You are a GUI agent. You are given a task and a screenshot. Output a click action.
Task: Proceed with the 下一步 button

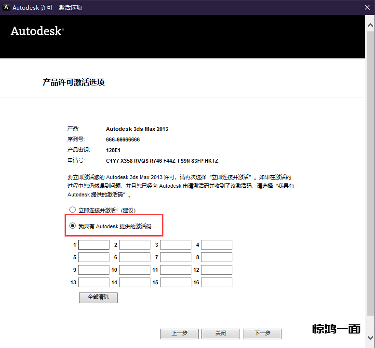click(x=262, y=334)
